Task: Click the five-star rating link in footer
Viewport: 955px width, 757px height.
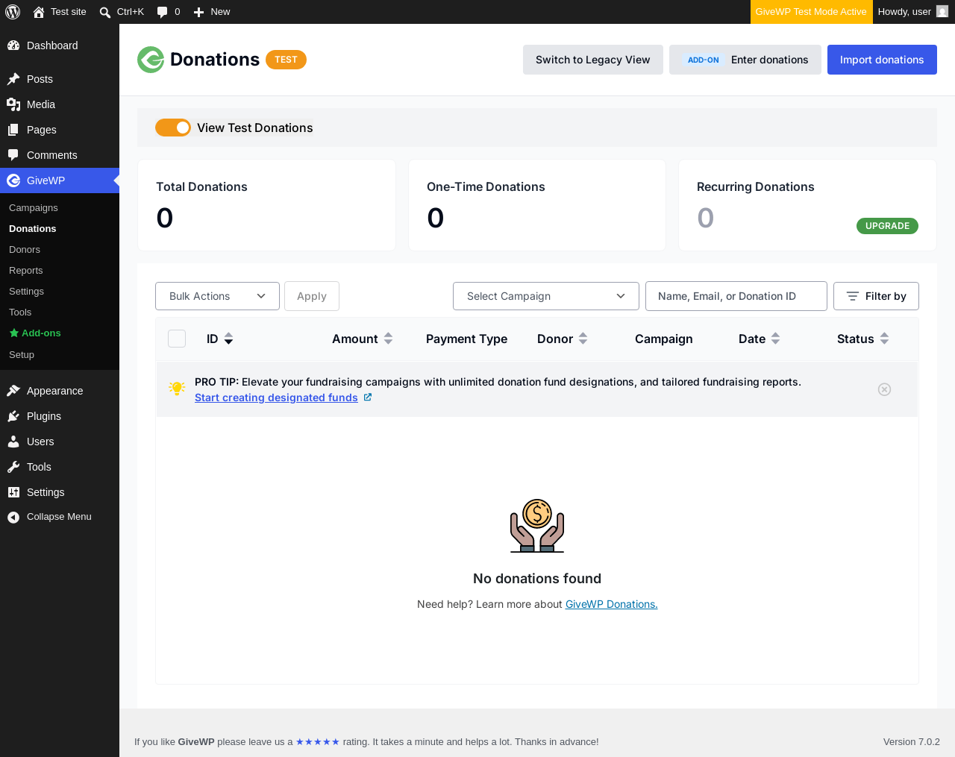Action: point(318,742)
